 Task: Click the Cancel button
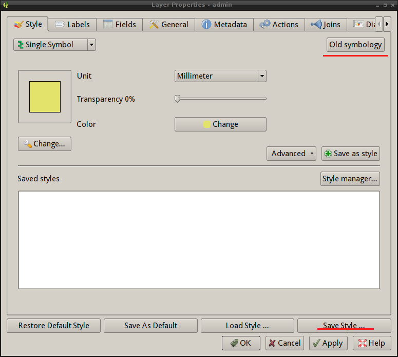[285, 343]
